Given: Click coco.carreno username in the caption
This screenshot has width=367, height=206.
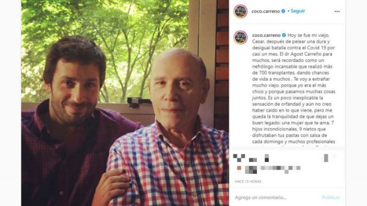Looking at the screenshot, I should [267, 35].
